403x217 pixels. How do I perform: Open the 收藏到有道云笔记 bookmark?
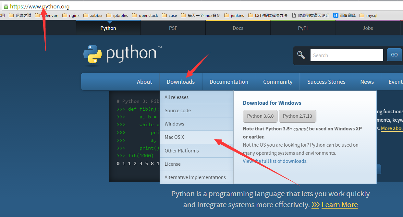point(311,15)
